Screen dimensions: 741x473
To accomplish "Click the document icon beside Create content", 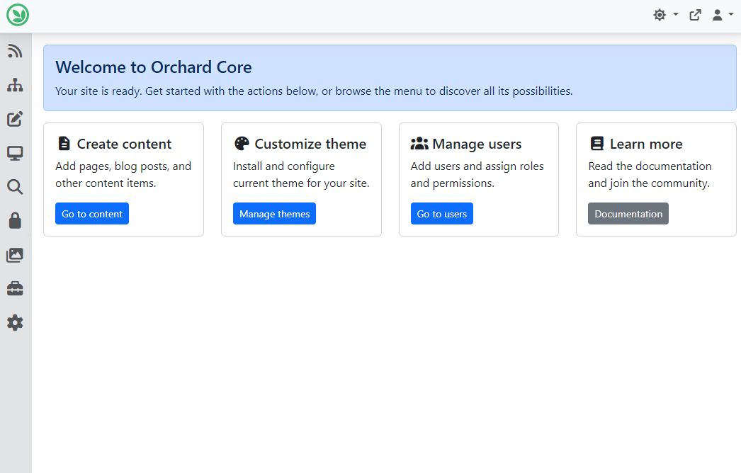I will click(64, 143).
